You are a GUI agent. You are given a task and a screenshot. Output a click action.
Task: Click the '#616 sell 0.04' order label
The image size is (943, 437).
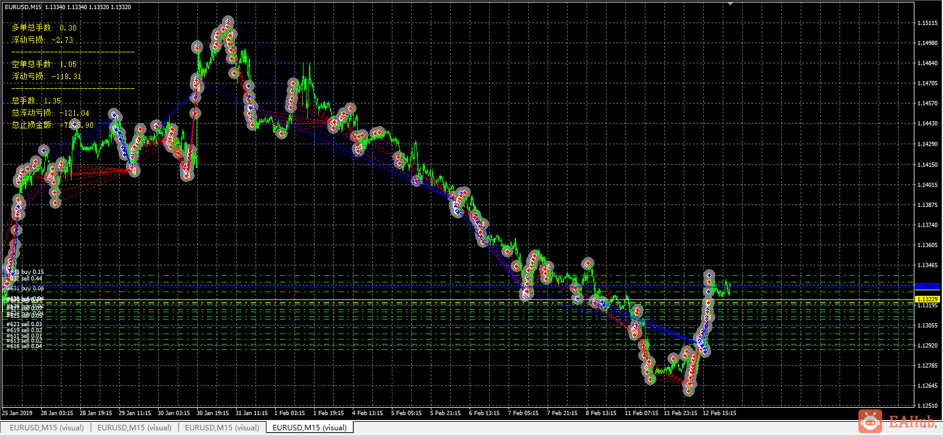(24, 346)
